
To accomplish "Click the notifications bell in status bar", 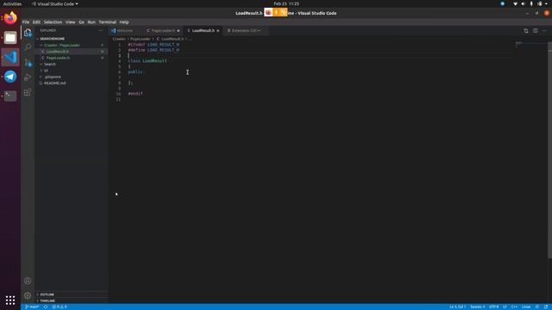I will (546, 307).
